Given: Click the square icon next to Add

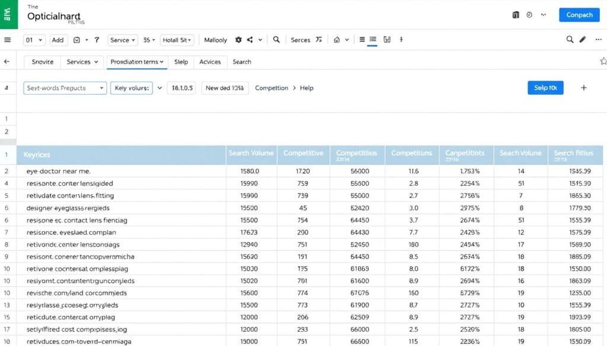Looking at the screenshot, I should [76, 40].
